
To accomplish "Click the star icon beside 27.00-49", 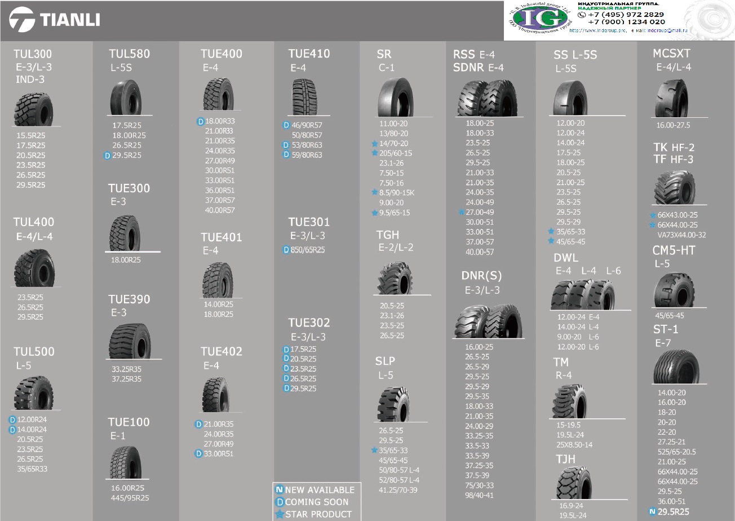I will [461, 213].
